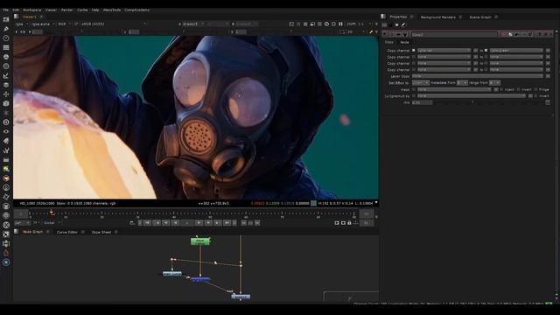Screen dimensions: 560x315
Task: Open metadata from dropdown
Action: pos(462,83)
